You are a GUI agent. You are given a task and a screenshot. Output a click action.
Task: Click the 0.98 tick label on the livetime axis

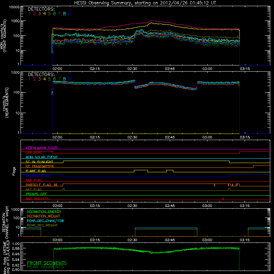tap(16, 248)
